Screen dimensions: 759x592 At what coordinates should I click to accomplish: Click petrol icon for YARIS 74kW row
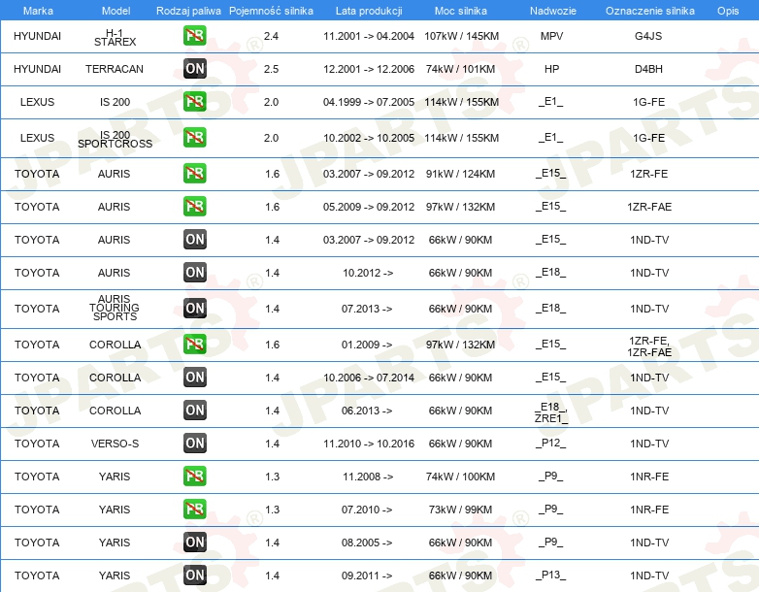[x=194, y=476]
